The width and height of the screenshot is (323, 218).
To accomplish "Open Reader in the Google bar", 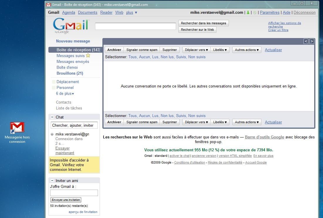I will (x=106, y=13).
